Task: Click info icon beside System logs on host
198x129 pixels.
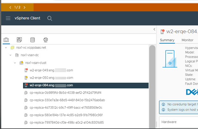Action: coord(163,110)
